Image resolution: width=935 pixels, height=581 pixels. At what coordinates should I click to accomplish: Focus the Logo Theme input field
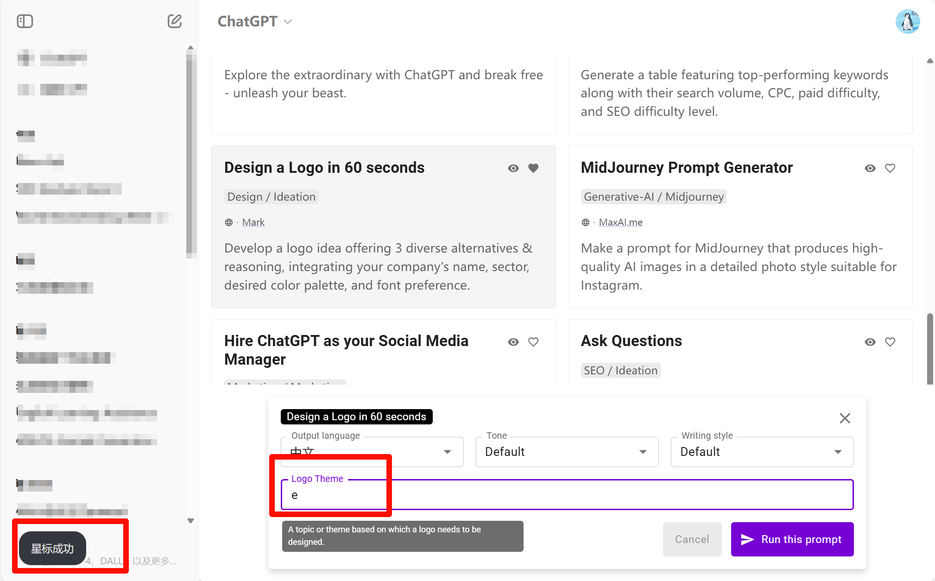click(x=567, y=495)
